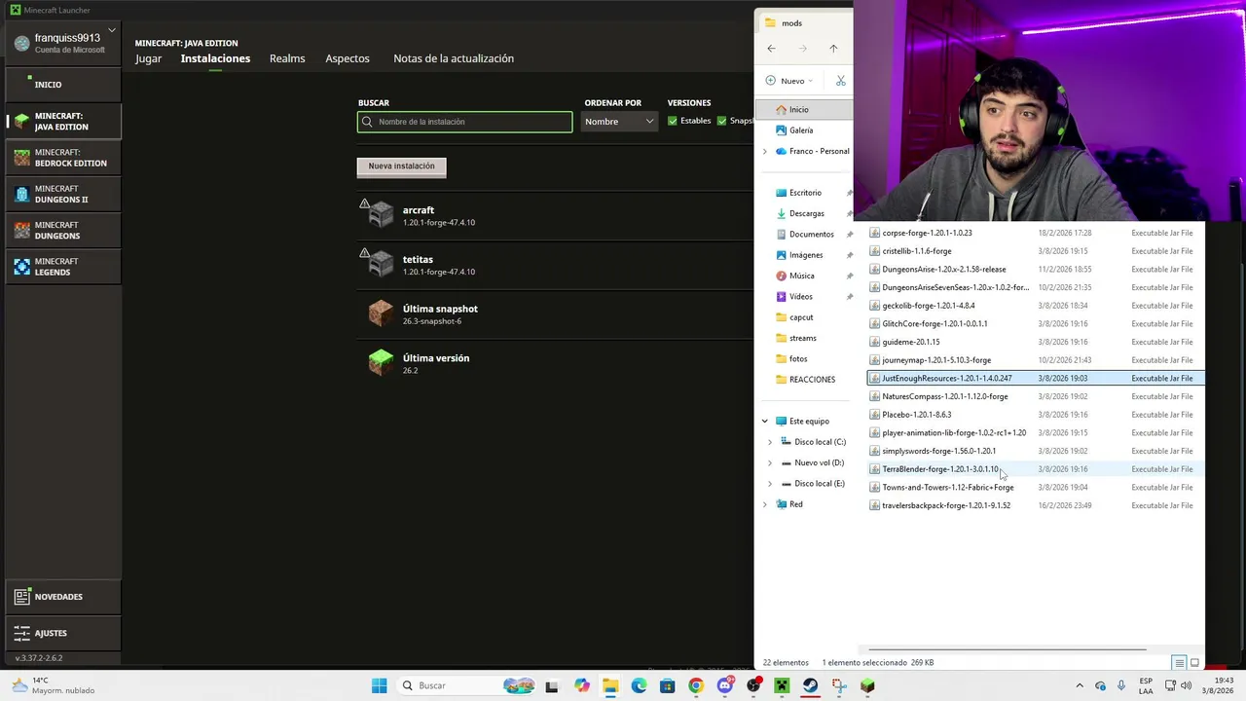Image resolution: width=1246 pixels, height=701 pixels.
Task: Open Notas de la actualización tab
Action: click(x=454, y=58)
